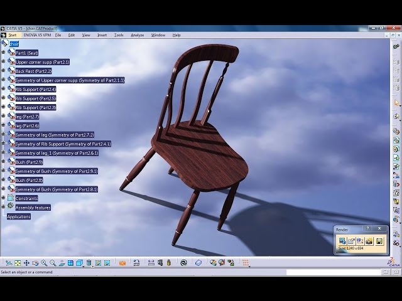Select 'Symmetry of Bush (Symmetry of Part2.8.1)' label
Viewport: 402px width, 301px height.
click(57, 189)
